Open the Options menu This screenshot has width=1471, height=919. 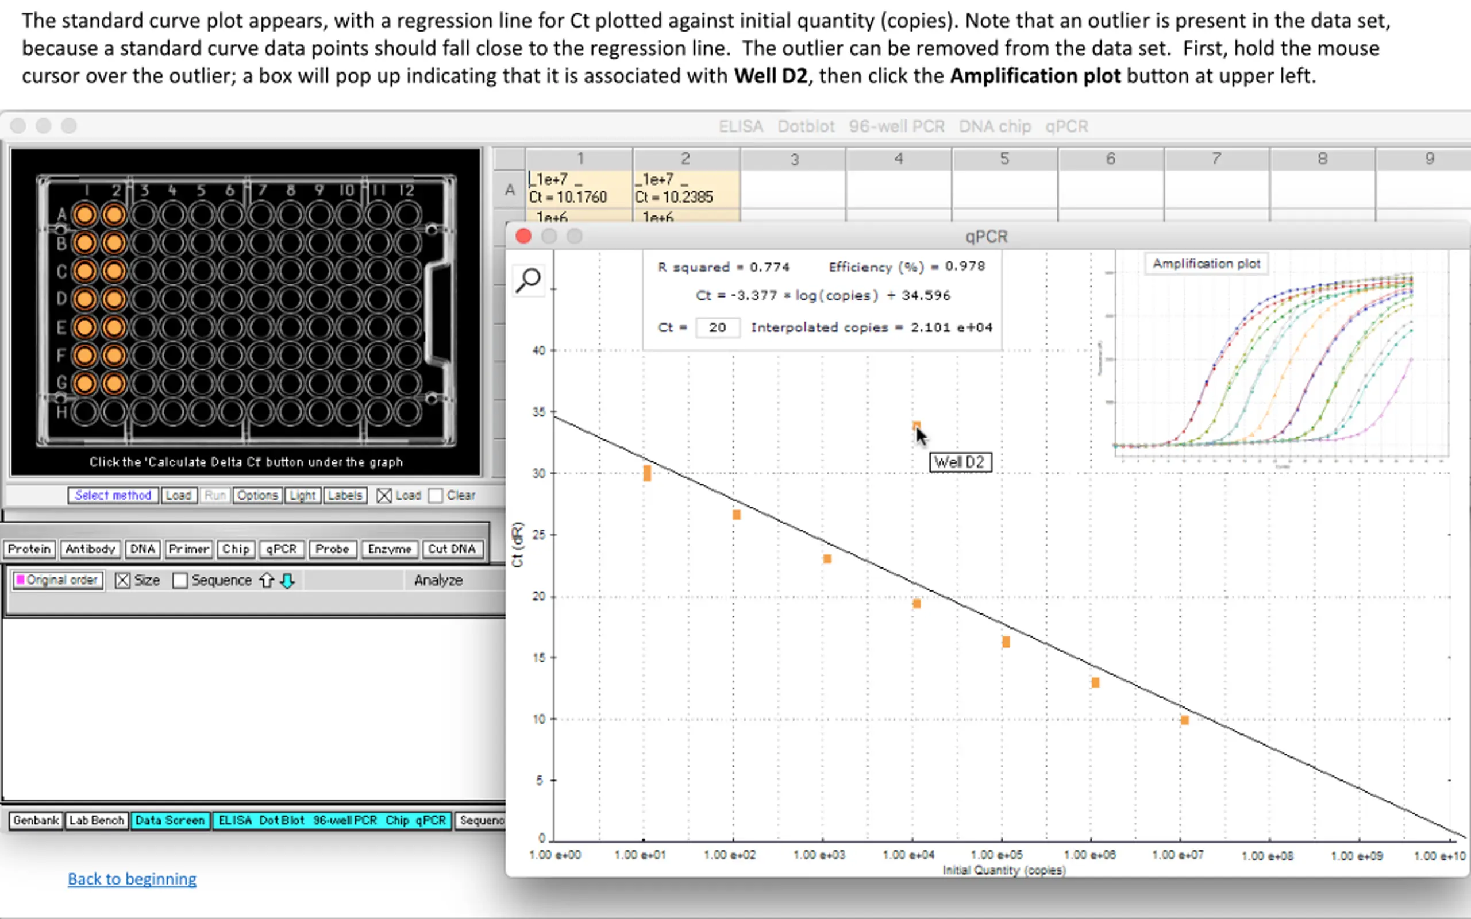[257, 495]
